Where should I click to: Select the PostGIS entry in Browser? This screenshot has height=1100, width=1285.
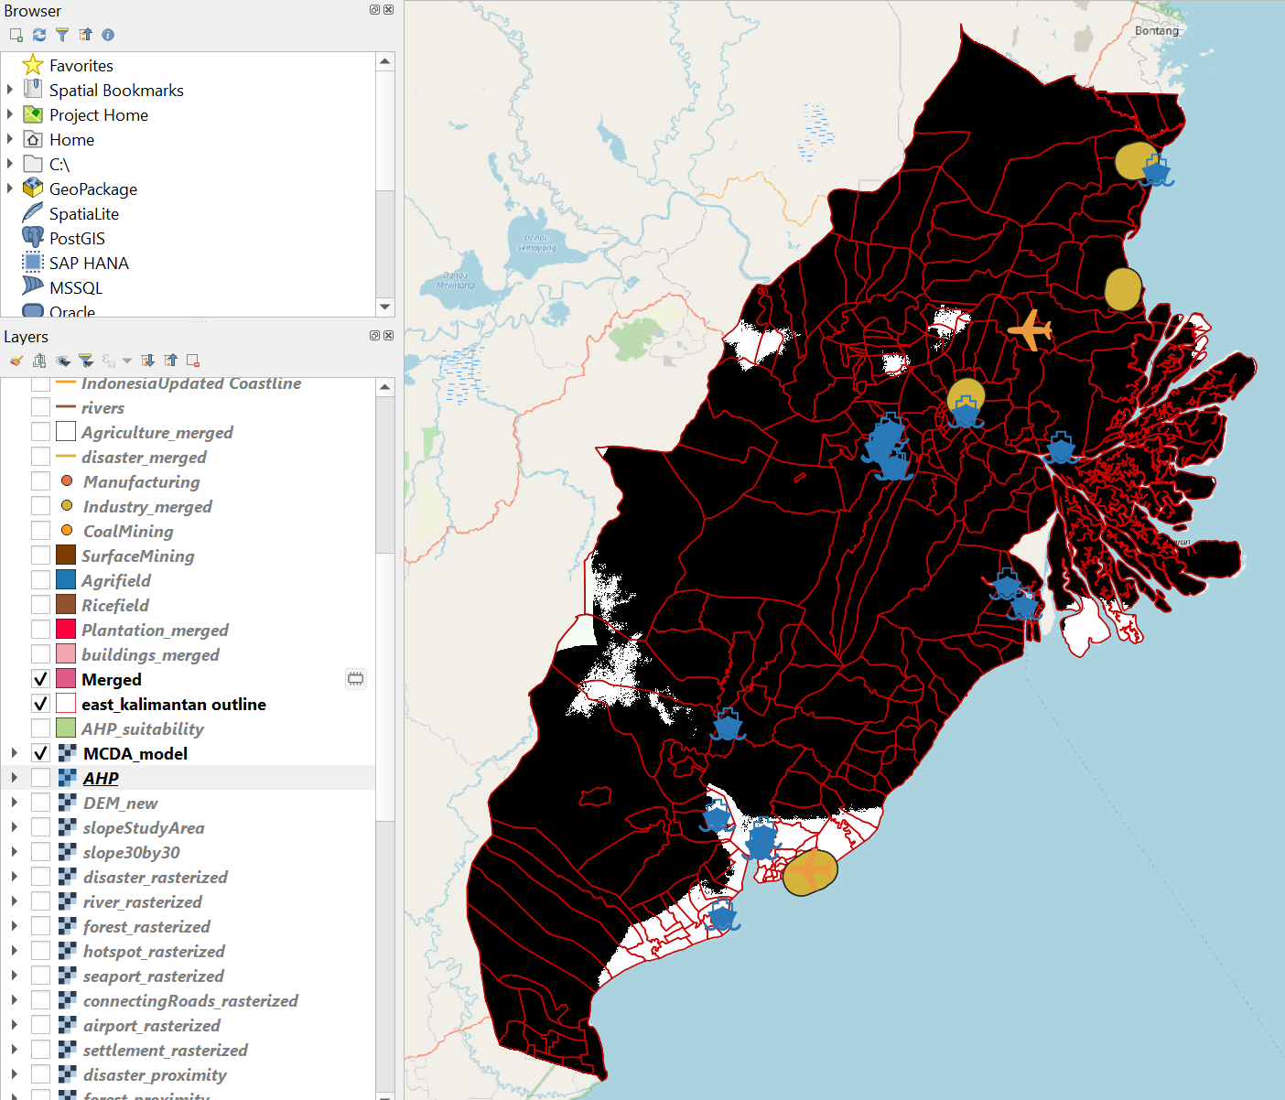point(77,238)
